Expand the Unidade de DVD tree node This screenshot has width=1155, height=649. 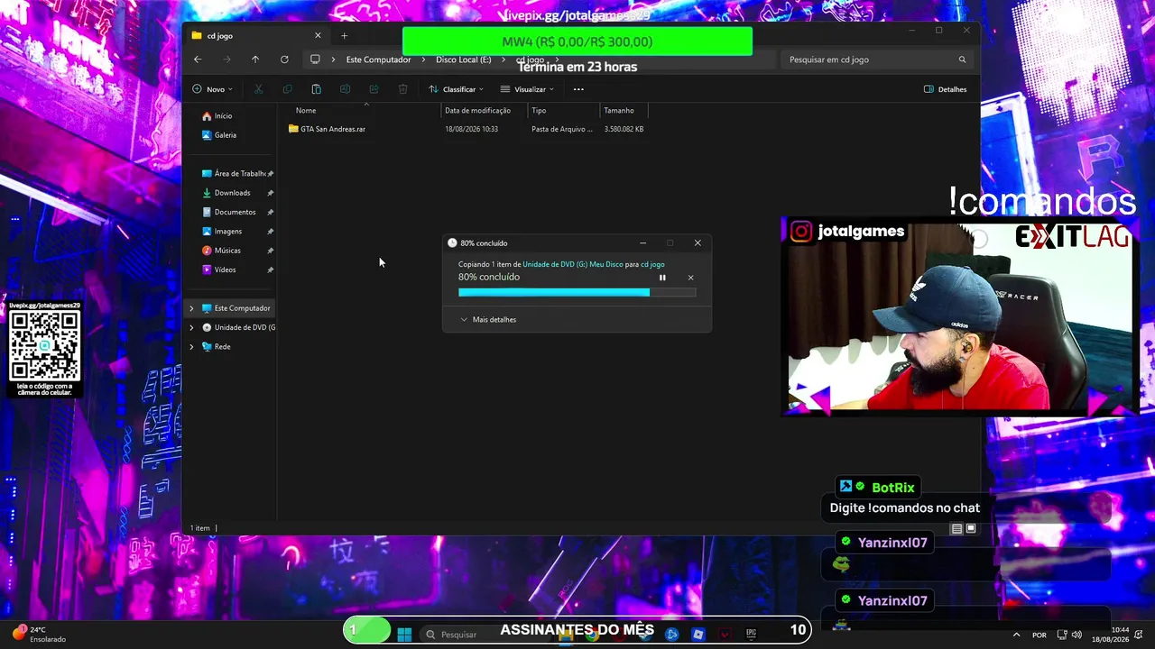pyautogui.click(x=191, y=327)
